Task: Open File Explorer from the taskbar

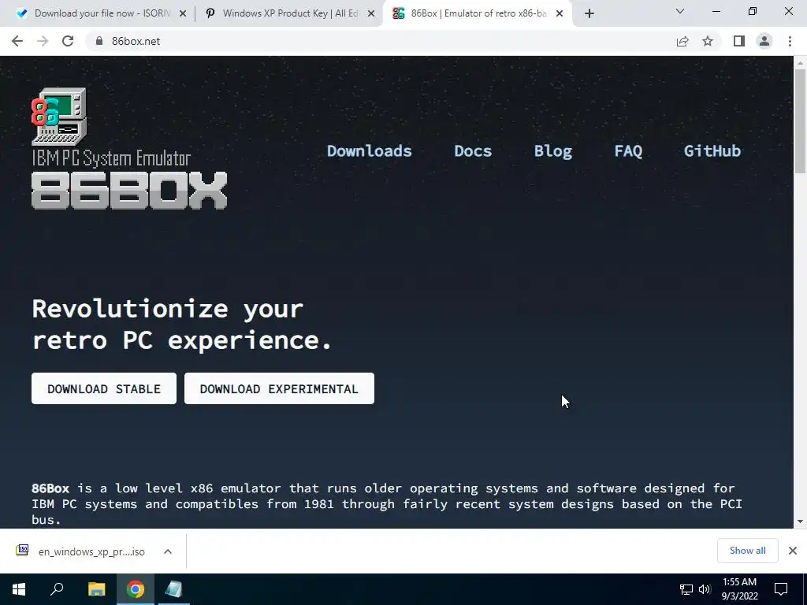Action: [x=96, y=589]
